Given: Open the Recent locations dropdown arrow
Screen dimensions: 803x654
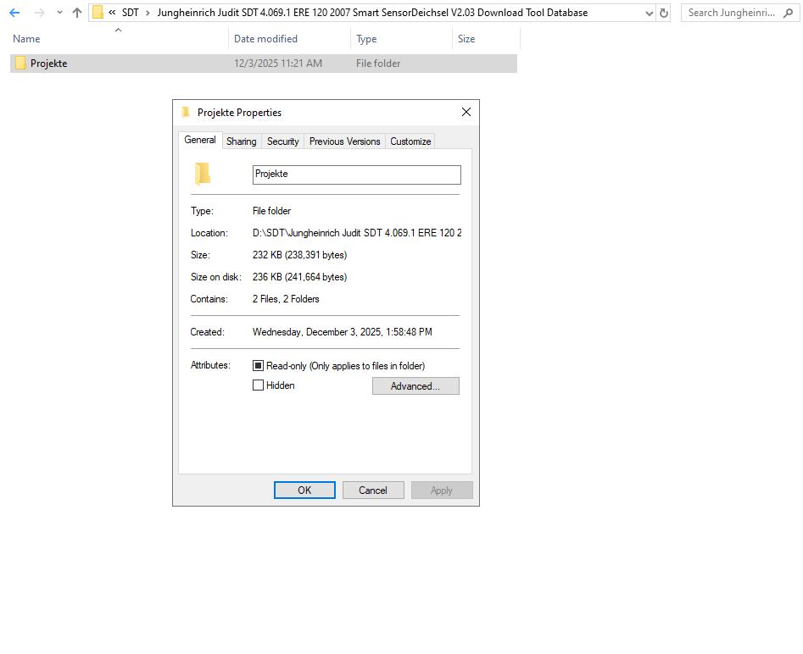Looking at the screenshot, I should pyautogui.click(x=59, y=13).
